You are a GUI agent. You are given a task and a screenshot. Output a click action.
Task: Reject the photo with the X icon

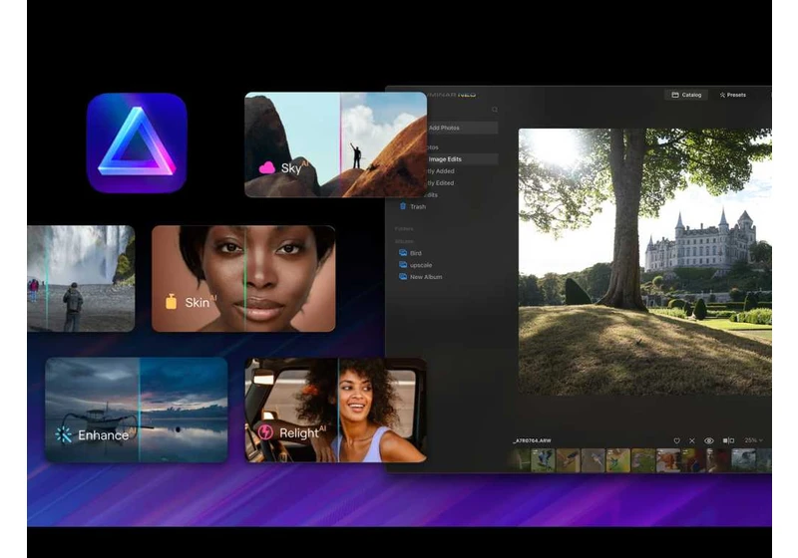point(692,440)
